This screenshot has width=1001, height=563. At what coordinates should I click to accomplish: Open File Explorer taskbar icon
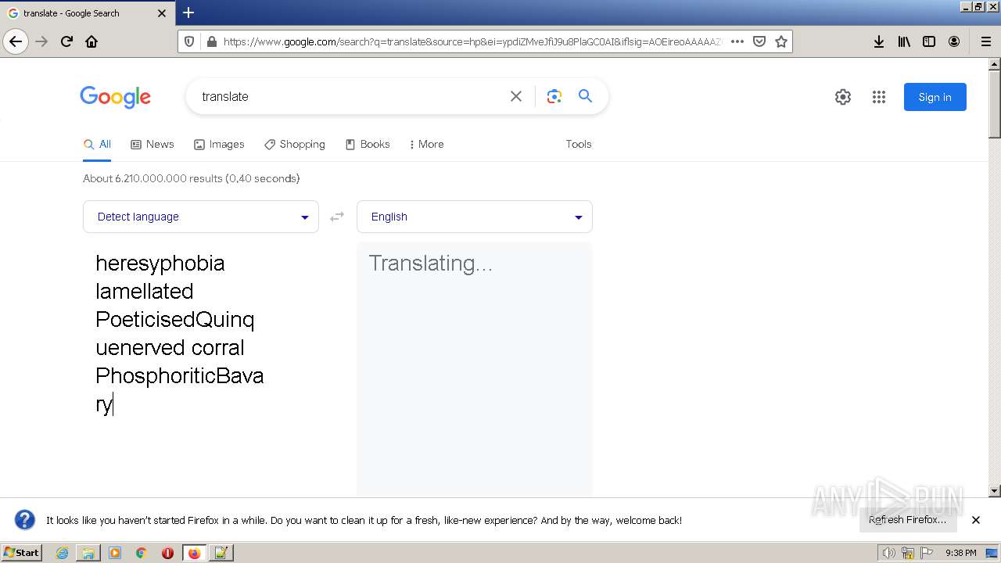pos(88,553)
